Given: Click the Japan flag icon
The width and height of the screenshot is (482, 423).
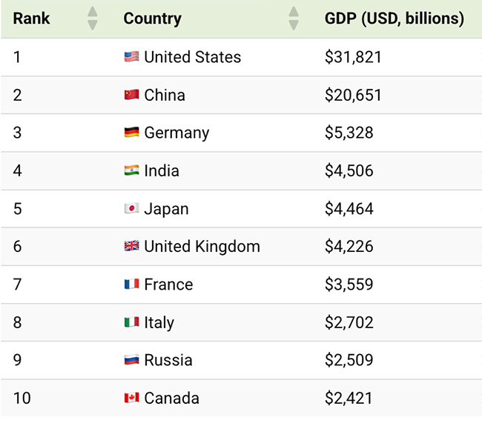Looking at the screenshot, I should 131,209.
